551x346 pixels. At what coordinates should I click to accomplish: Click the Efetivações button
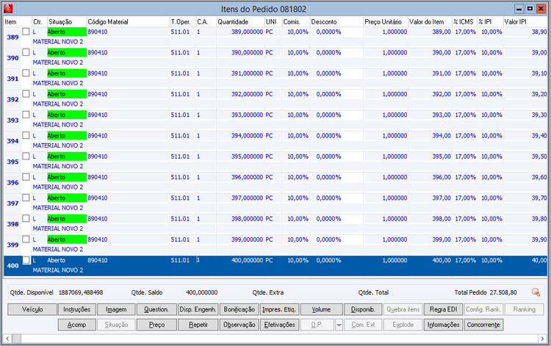[x=280, y=325]
